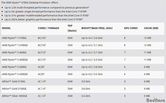The width and height of the screenshot is (166, 103).
Task: Click the CORES / THREADS column header
Action: tap(48, 28)
